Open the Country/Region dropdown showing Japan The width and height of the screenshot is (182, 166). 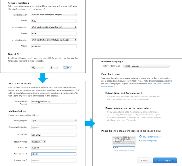tap(54, 121)
